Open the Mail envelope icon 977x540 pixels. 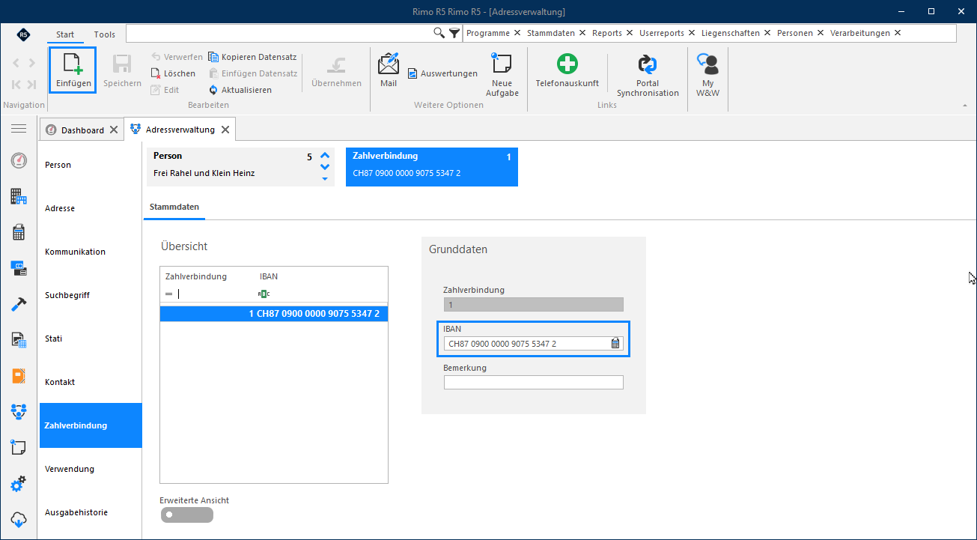click(x=389, y=64)
